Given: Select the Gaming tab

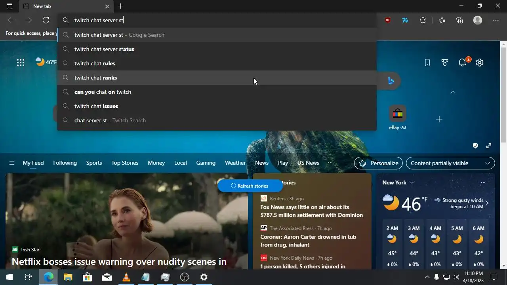Looking at the screenshot, I should 206,163.
